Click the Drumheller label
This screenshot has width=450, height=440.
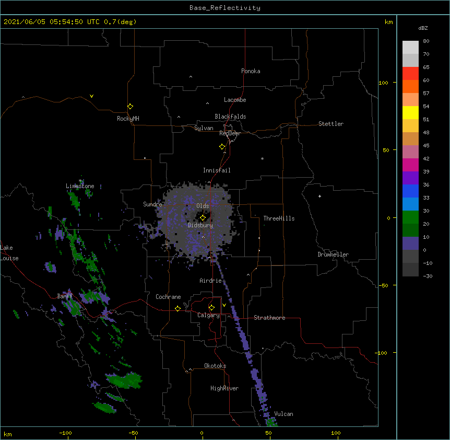coord(333,254)
